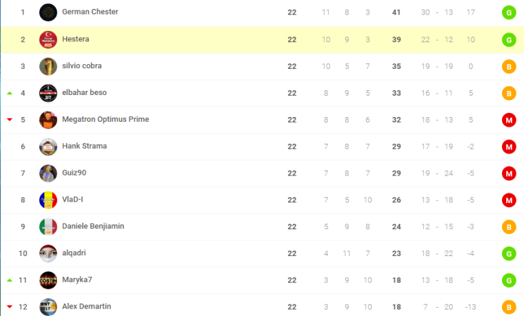This screenshot has height=316, width=524.
Task: Click VlaD-I's red M badge
Action: click(509, 200)
